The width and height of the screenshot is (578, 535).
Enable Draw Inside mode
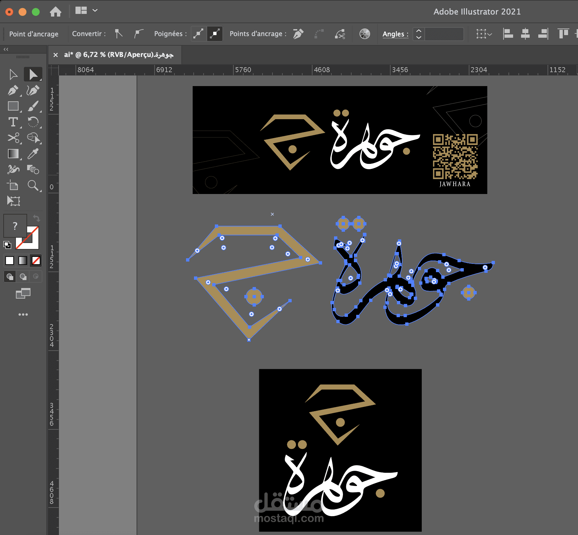pyautogui.click(x=36, y=276)
